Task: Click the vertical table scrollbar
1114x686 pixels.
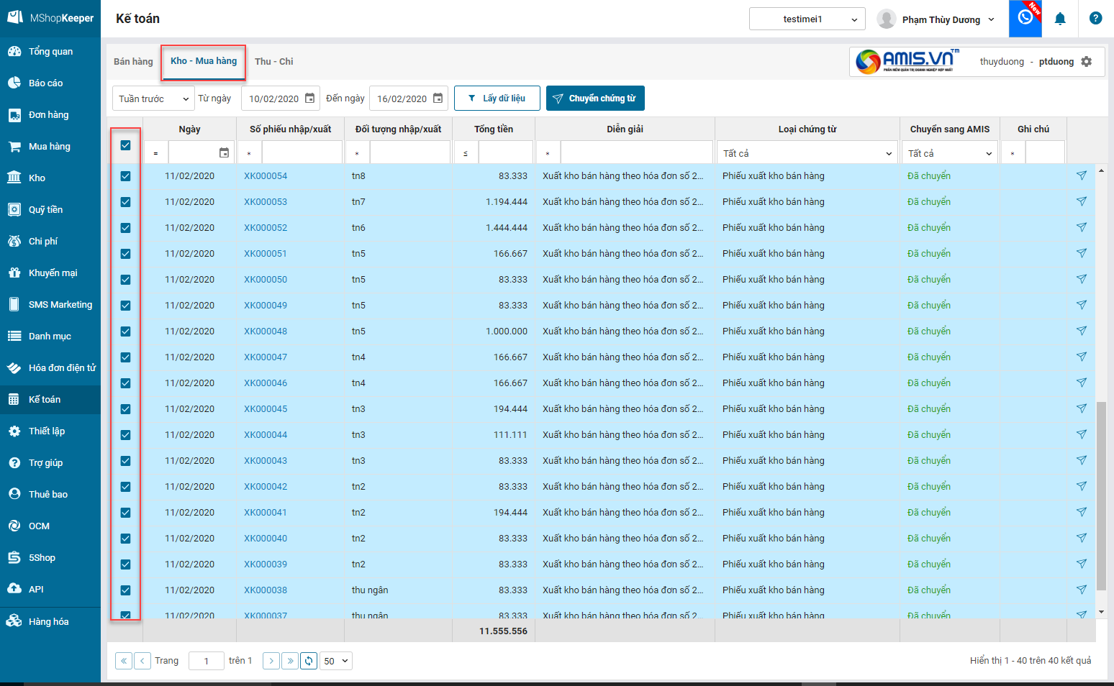Action: pyautogui.click(x=1101, y=496)
